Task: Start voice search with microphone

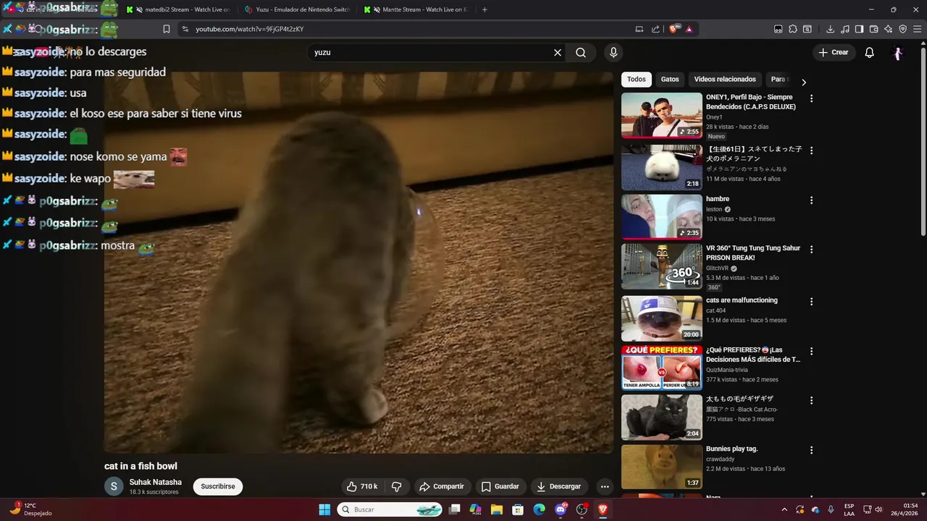Action: click(613, 52)
